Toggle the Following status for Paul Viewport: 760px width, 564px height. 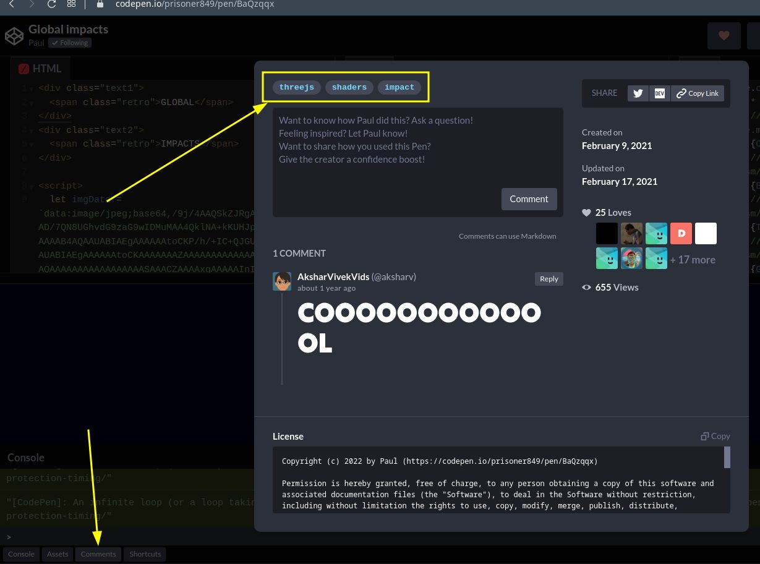click(69, 43)
